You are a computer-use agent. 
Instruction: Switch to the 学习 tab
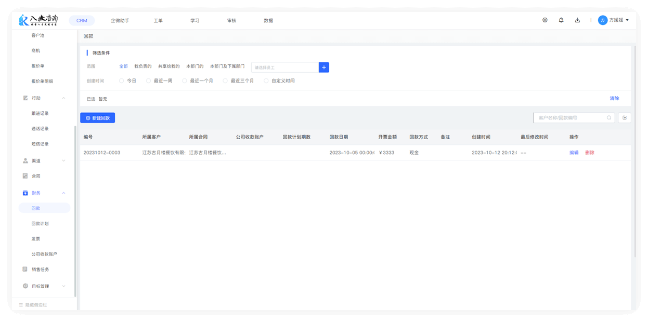195,21
